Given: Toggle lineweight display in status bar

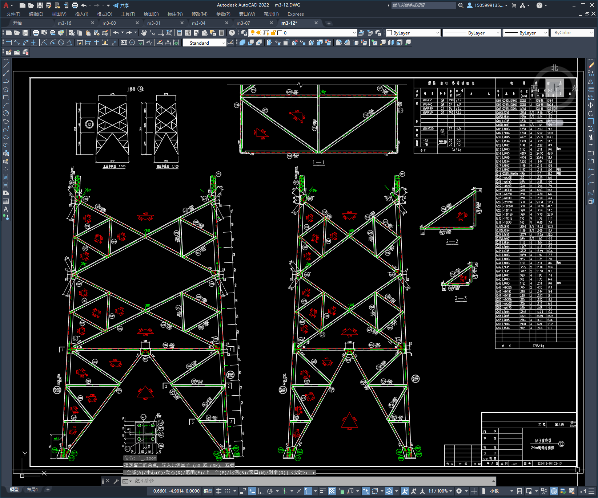Looking at the screenshot, I should pos(323,491).
